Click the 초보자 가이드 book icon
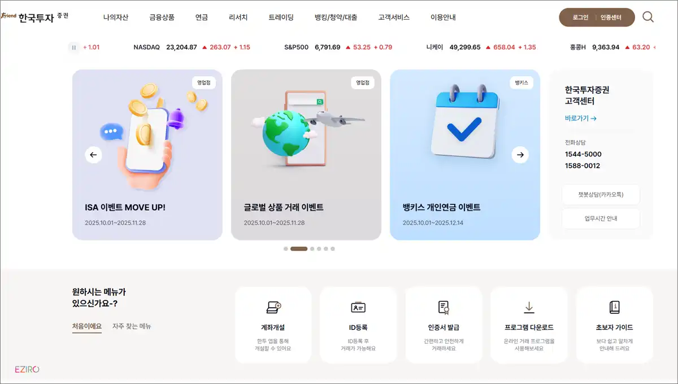Screen dimensions: 678x384 tap(615, 308)
